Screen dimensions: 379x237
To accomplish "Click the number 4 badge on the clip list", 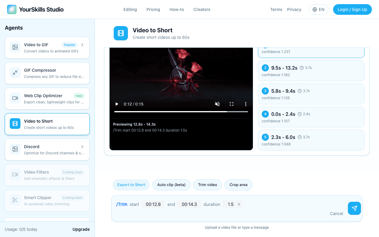I will (x=265, y=114).
